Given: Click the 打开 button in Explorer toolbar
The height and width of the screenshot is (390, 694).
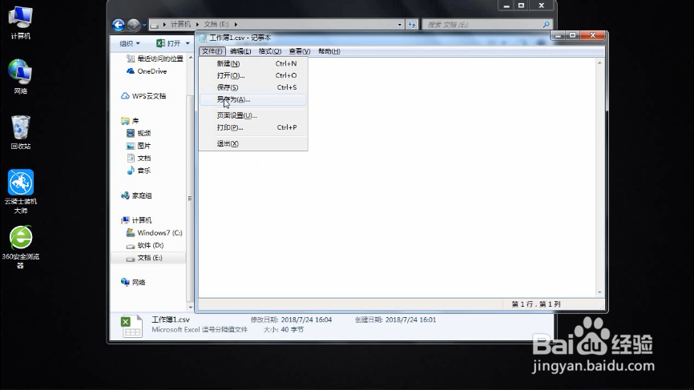Looking at the screenshot, I should pos(168,43).
